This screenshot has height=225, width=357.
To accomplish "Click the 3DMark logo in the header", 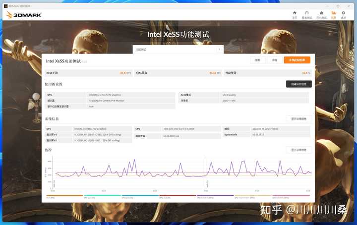I will [x=24, y=15].
